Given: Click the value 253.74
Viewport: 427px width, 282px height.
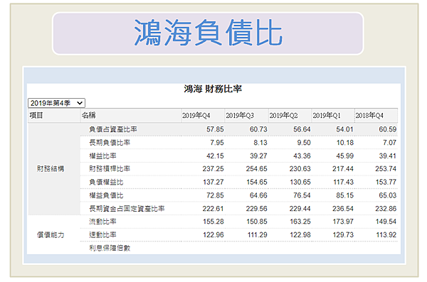Looking at the screenshot, I should tap(386, 169).
